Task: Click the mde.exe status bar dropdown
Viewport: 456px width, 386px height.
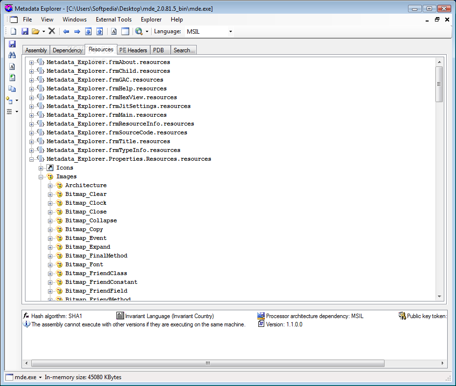Action: pyautogui.click(x=41, y=377)
